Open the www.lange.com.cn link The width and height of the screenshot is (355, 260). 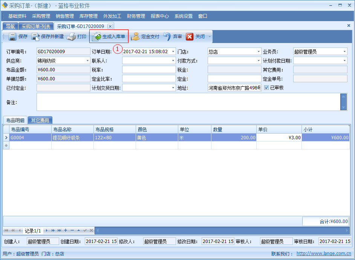[324, 254]
